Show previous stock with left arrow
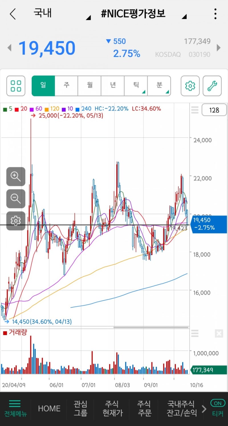 point(9,48)
